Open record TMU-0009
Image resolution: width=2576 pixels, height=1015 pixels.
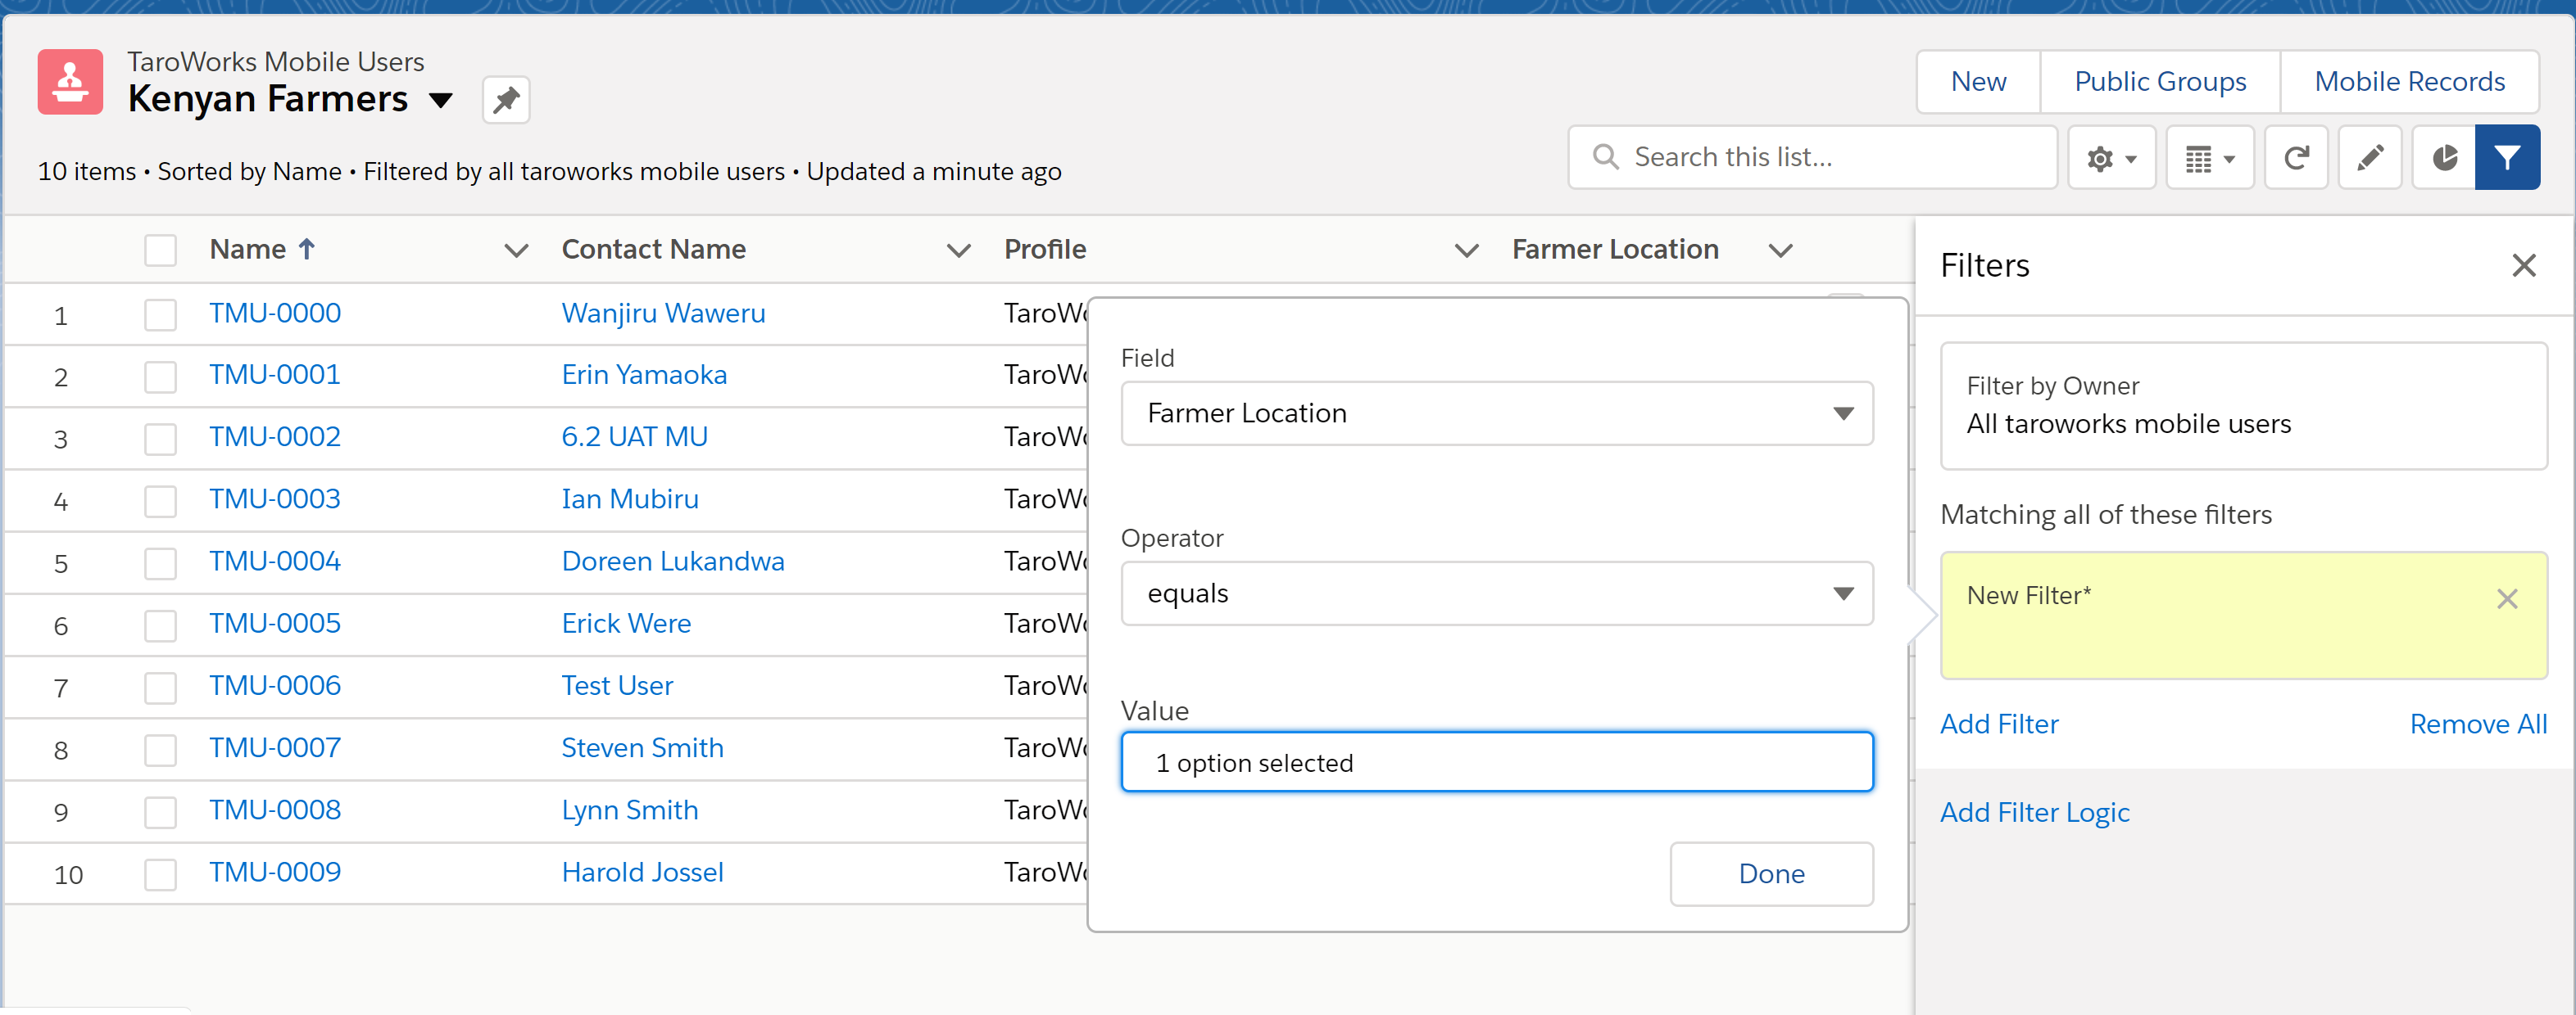tap(275, 872)
